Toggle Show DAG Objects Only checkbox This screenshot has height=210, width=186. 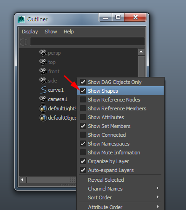[83, 82]
